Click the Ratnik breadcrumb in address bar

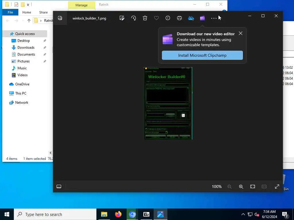coord(48,21)
